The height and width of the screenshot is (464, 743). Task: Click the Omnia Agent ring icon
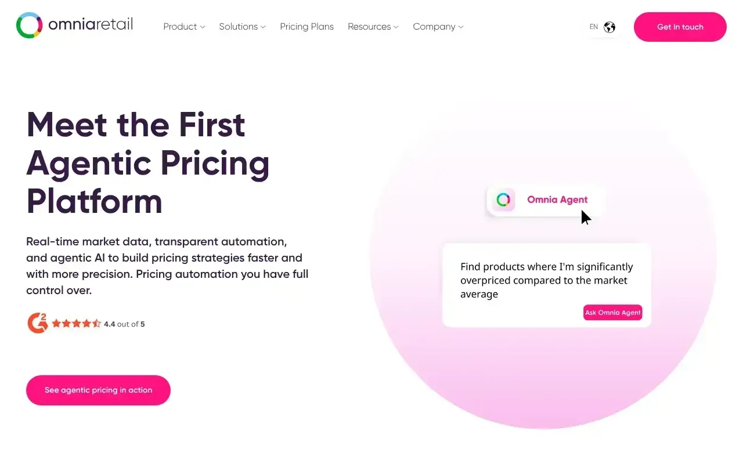[x=503, y=200]
